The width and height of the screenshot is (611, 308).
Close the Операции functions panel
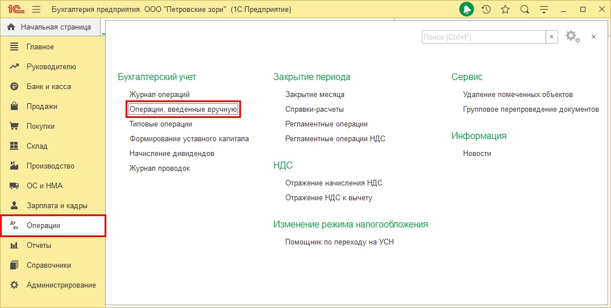[593, 36]
